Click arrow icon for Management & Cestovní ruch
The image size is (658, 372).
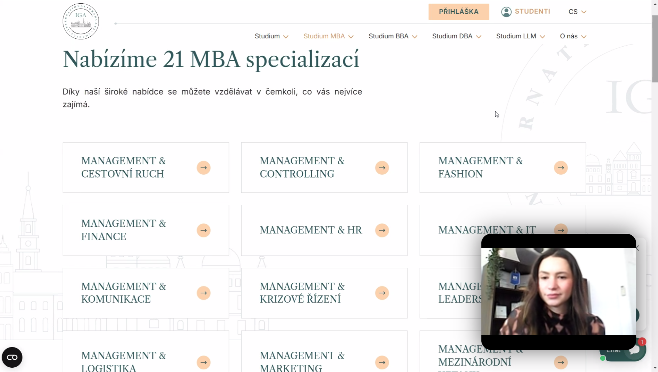click(x=203, y=168)
